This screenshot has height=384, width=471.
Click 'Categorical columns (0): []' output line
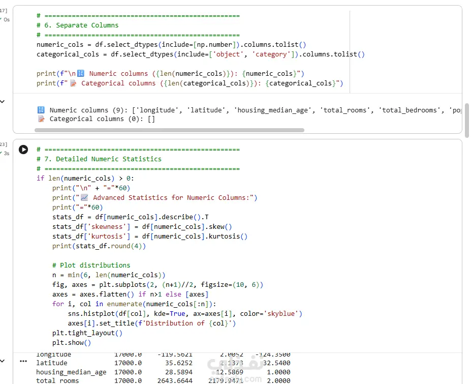point(96,119)
